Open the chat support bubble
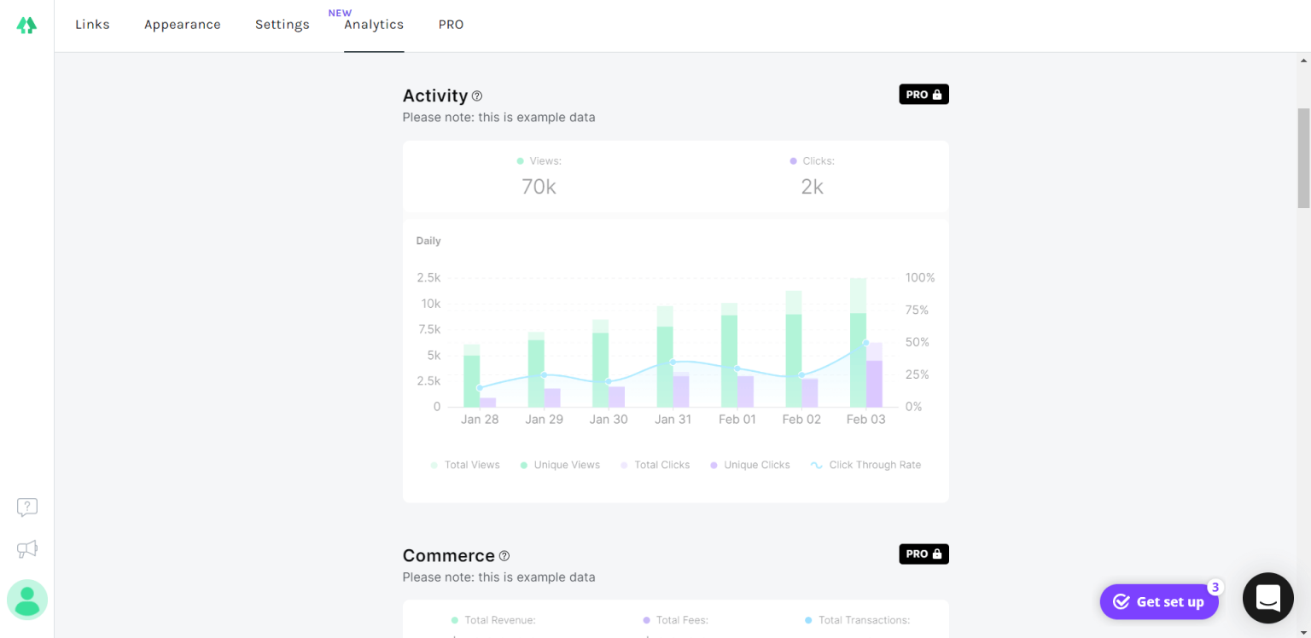Screen dimensions: 1311x638 [x=1267, y=598]
